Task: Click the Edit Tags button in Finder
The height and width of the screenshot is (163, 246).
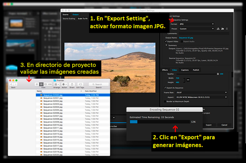Action: click(80, 84)
